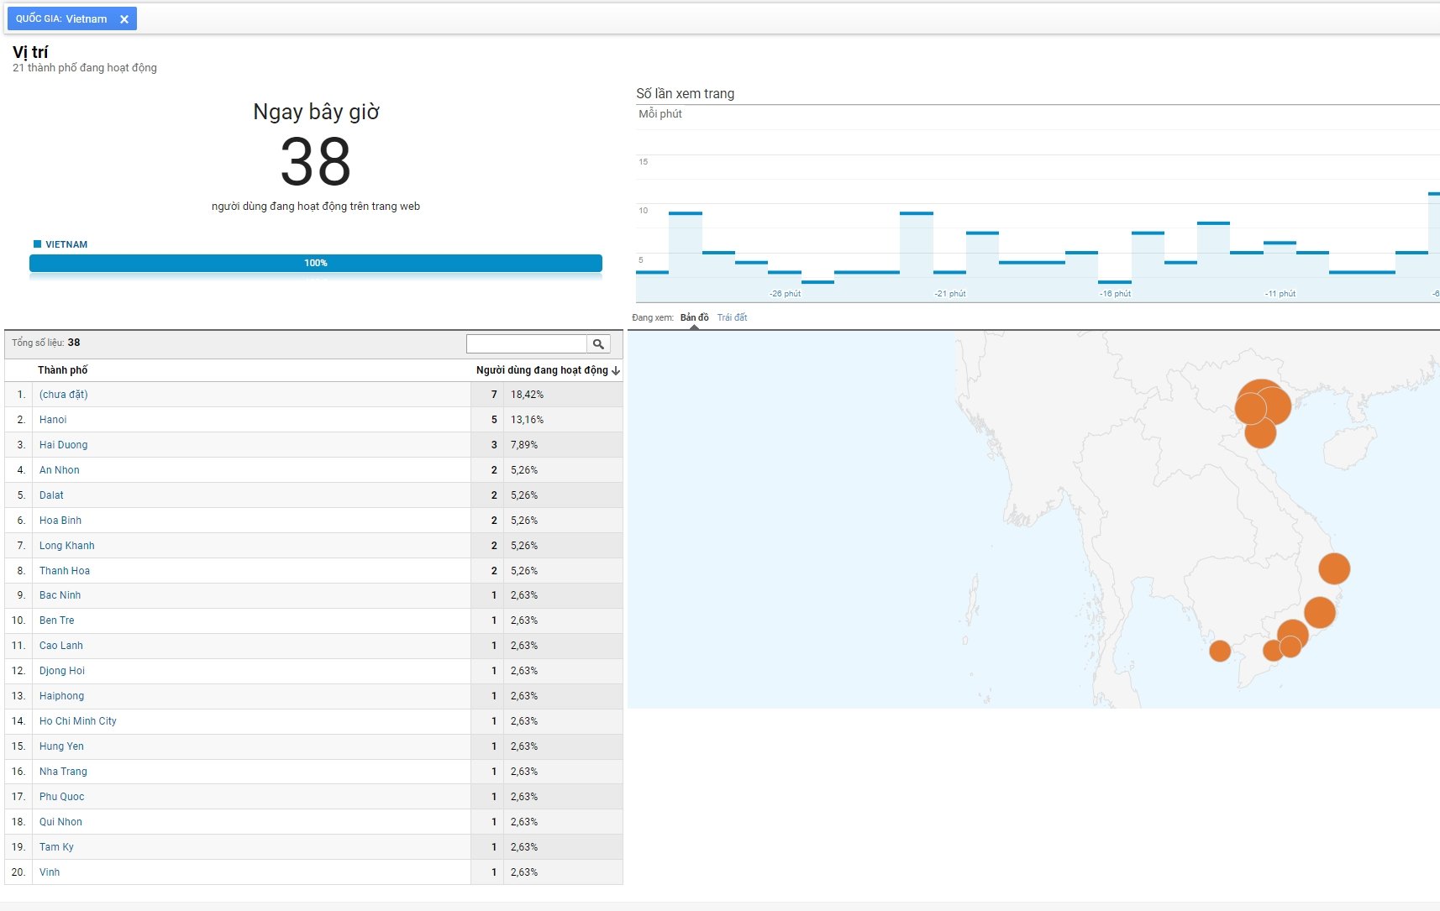The image size is (1440, 911).
Task: Click the 18,42% value for (chưa đặt)
Action: (527, 395)
